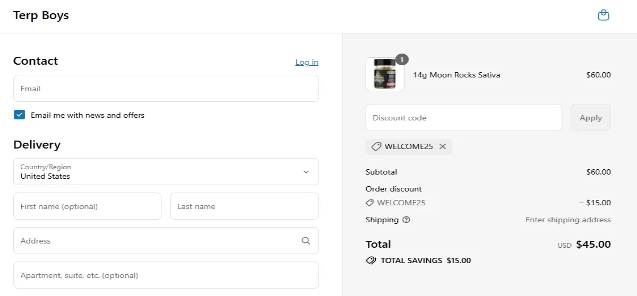Click the Subtotal amount $60.00
The width and height of the screenshot is (637, 296).
[598, 172]
